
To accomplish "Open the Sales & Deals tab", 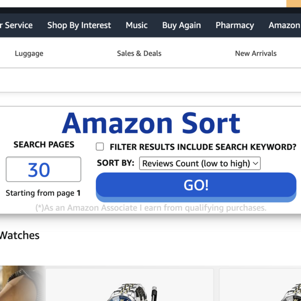I will pos(139,53).
